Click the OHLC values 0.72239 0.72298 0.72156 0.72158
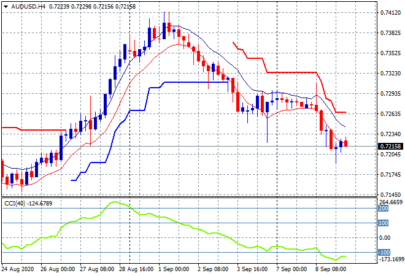 click(x=92, y=7)
